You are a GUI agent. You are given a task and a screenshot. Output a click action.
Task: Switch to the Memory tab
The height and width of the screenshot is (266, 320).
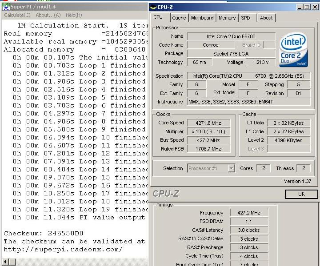(x=227, y=18)
